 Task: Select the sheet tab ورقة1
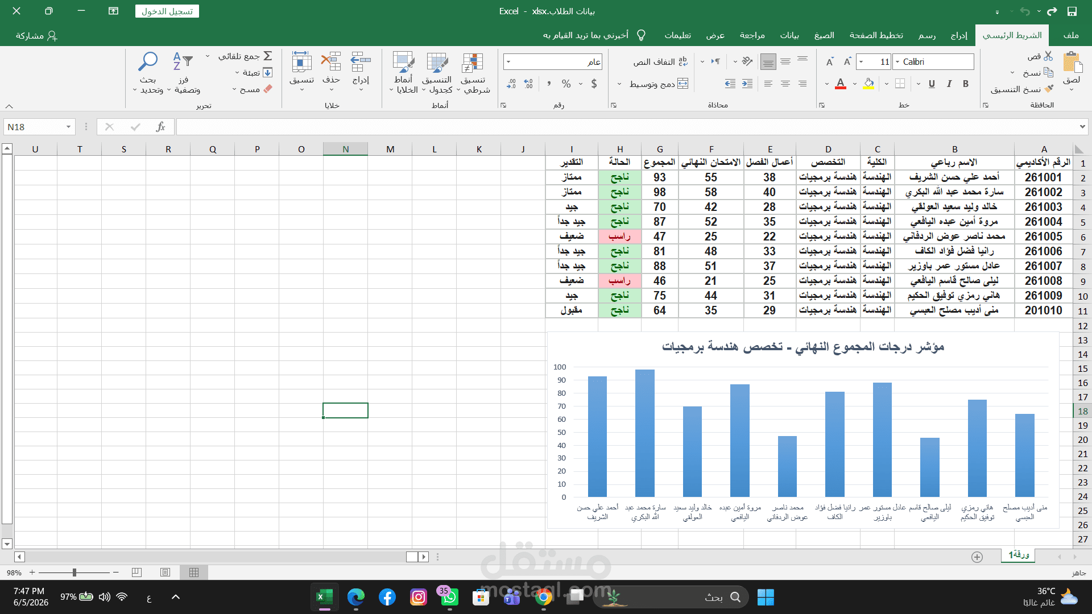1019,554
